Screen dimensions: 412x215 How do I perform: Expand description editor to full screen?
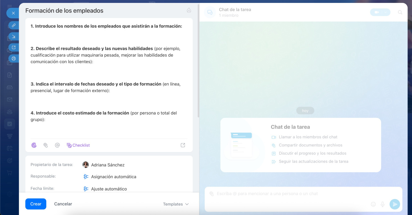point(183,145)
